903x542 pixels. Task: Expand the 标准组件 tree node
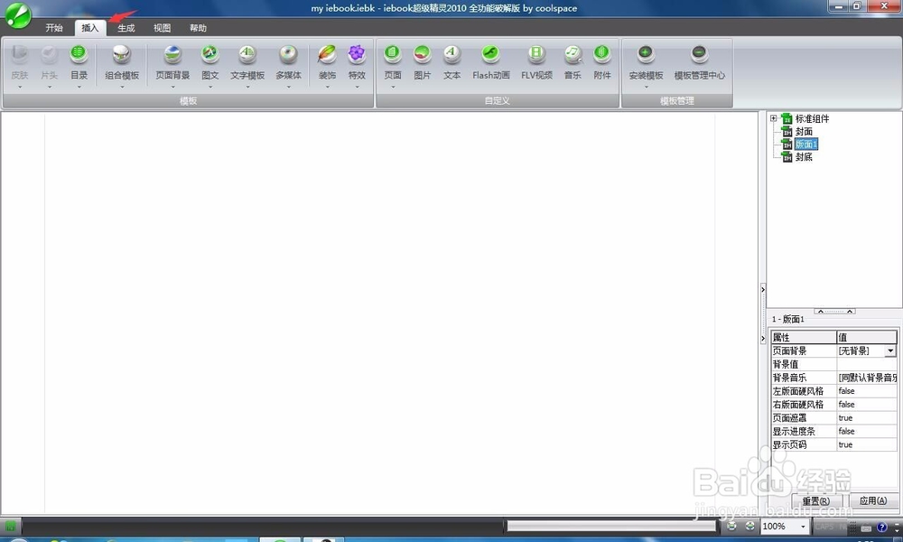774,118
